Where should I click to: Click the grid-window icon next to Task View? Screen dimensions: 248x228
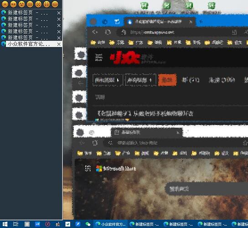click(27, 224)
